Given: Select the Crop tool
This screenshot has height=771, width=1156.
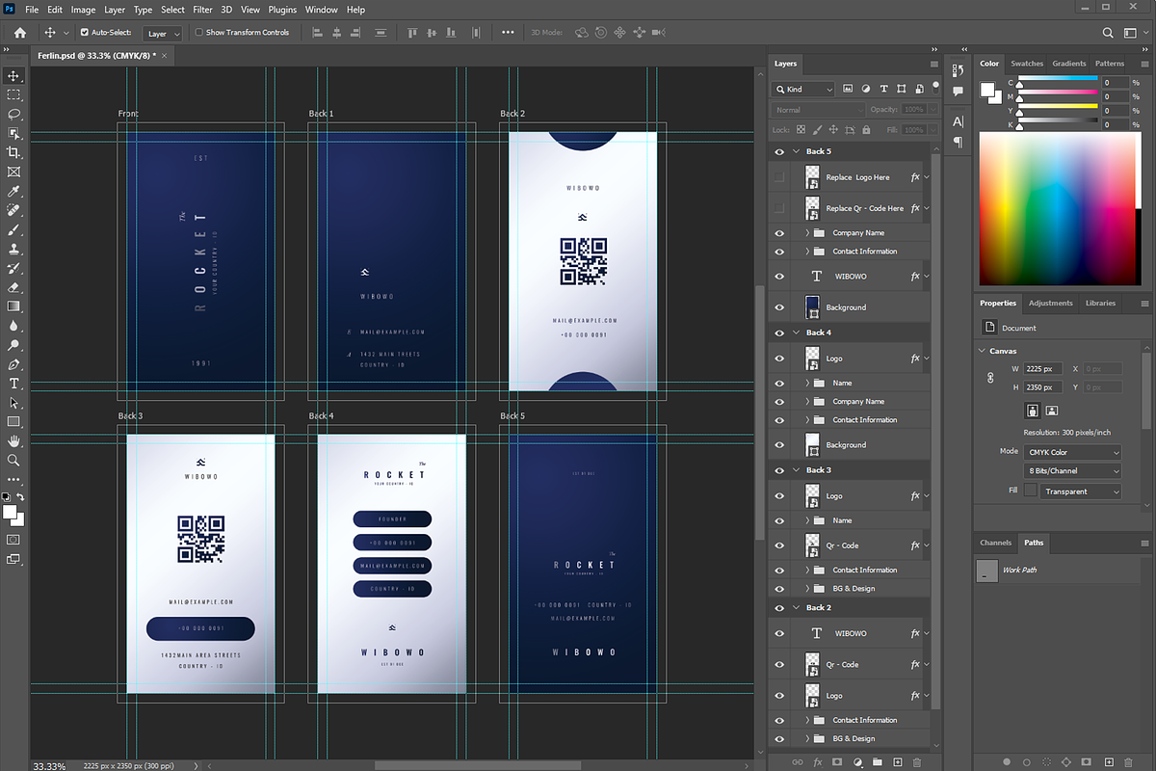Looking at the screenshot, I should [13, 153].
